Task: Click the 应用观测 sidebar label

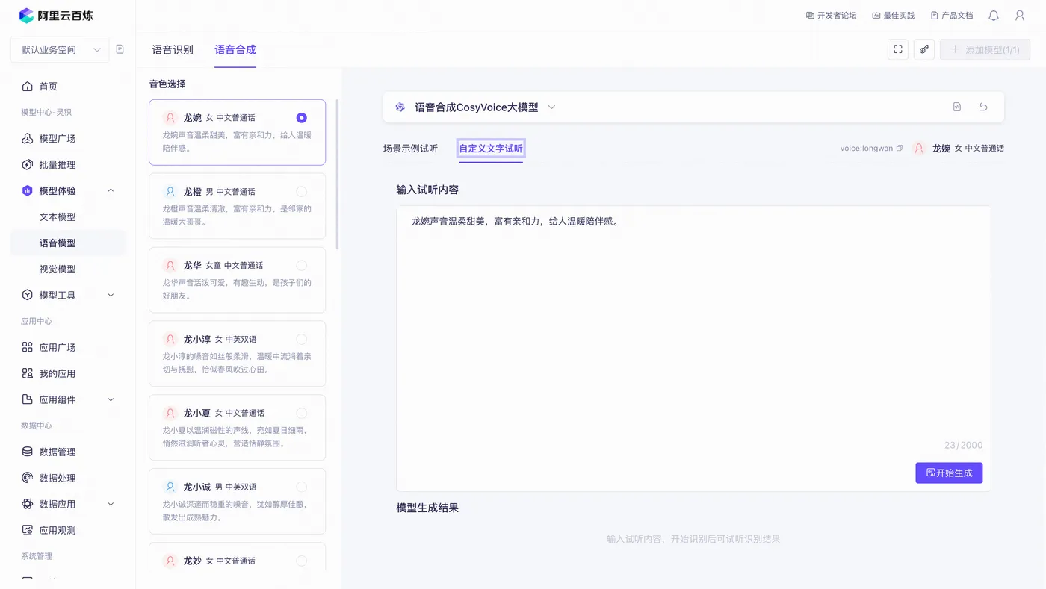Action: pos(58,531)
